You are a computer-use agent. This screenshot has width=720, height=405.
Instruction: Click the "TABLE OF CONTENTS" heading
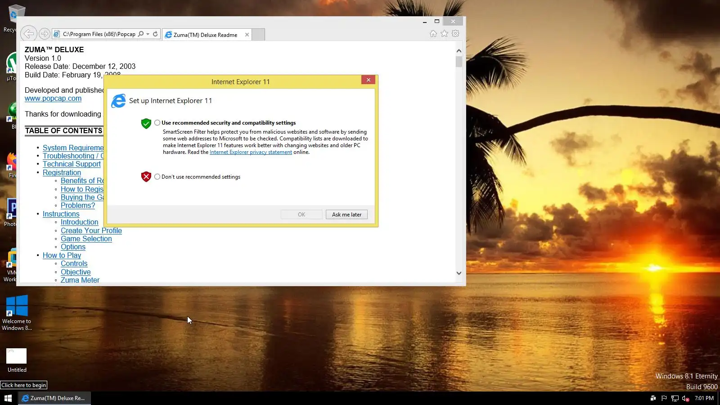pyautogui.click(x=63, y=131)
